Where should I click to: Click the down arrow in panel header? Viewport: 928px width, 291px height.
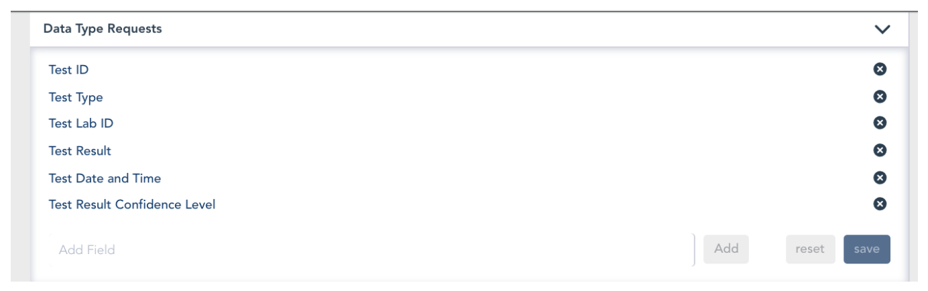pyautogui.click(x=882, y=30)
